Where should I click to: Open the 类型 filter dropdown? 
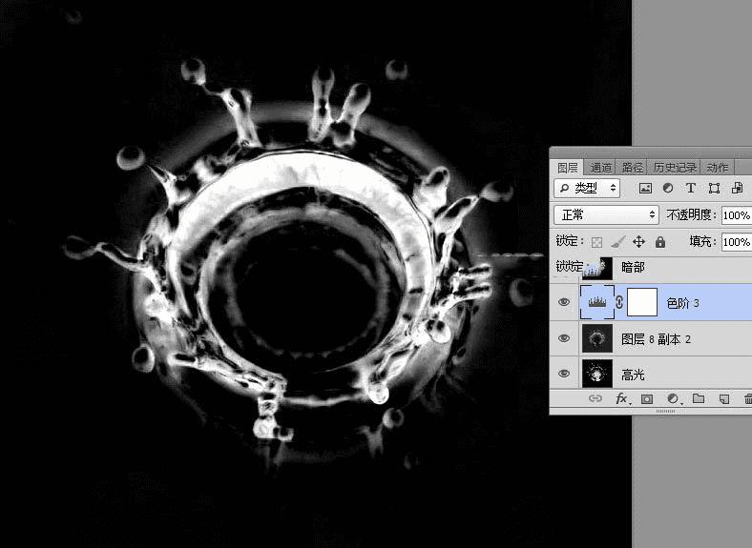pyautogui.click(x=587, y=189)
